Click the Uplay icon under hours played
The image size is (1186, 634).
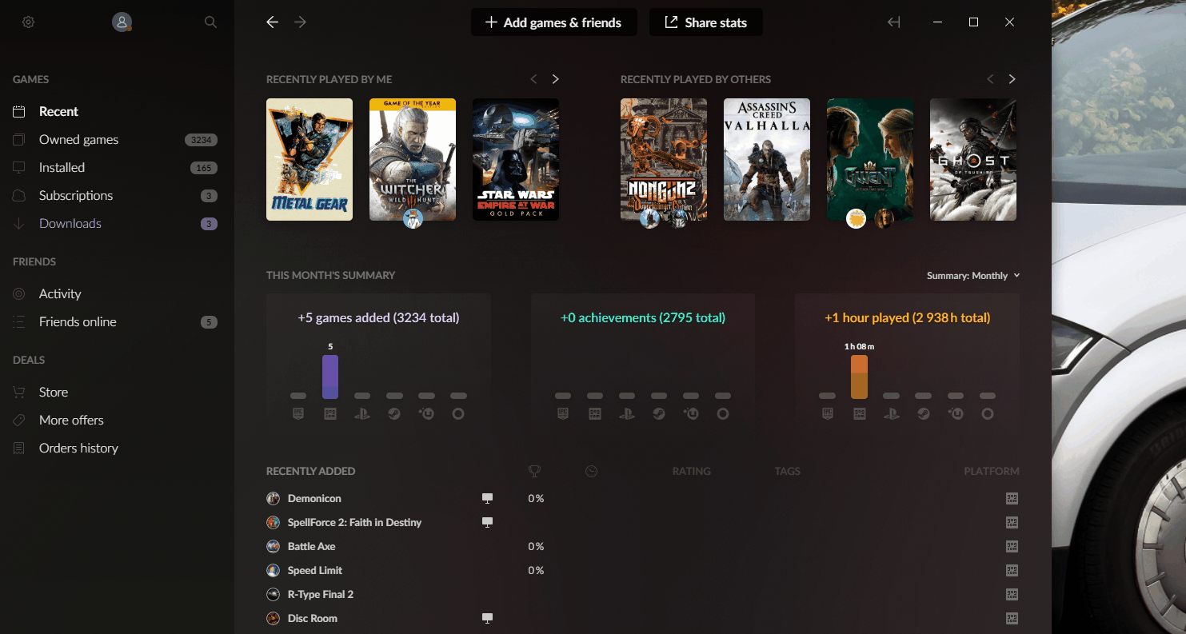coord(956,414)
